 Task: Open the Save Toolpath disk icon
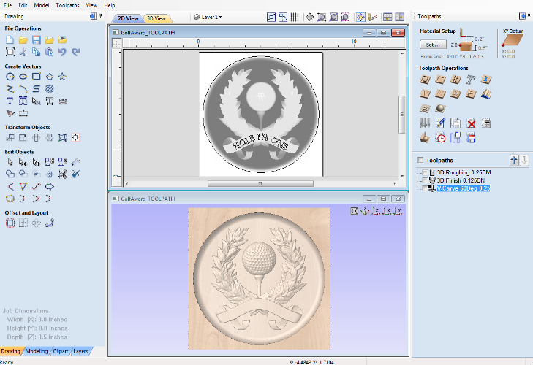471,137
